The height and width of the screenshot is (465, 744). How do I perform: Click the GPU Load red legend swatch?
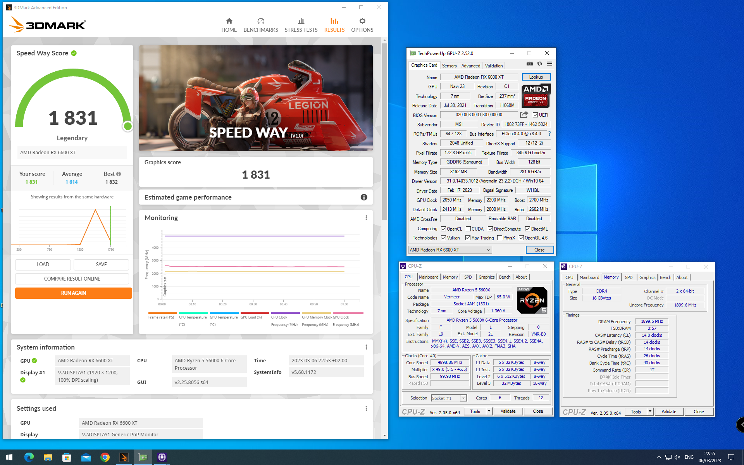pos(255,313)
